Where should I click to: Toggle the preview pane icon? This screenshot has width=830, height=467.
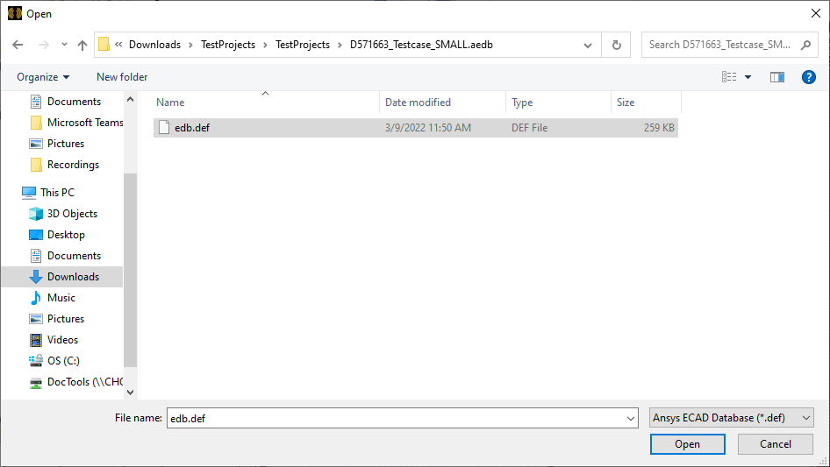pyautogui.click(x=777, y=77)
